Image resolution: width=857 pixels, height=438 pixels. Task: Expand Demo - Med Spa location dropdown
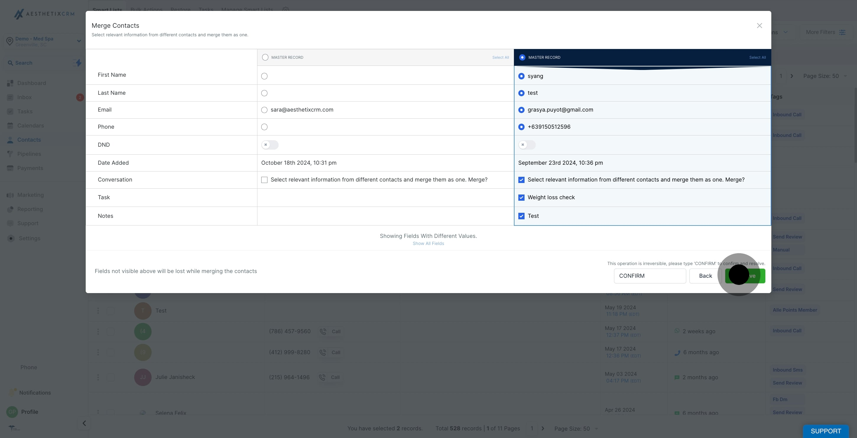coord(43,42)
